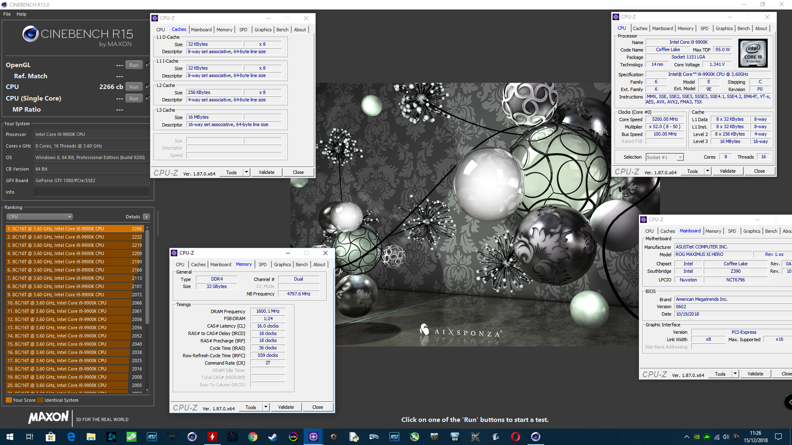Open Tools dropdown arrow in CPU window
This screenshot has height=445, width=792.
(x=707, y=171)
